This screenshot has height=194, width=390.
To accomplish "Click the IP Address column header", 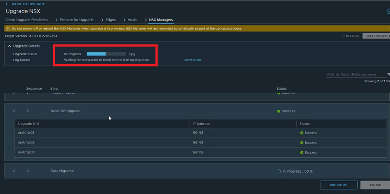I will (x=201, y=123).
